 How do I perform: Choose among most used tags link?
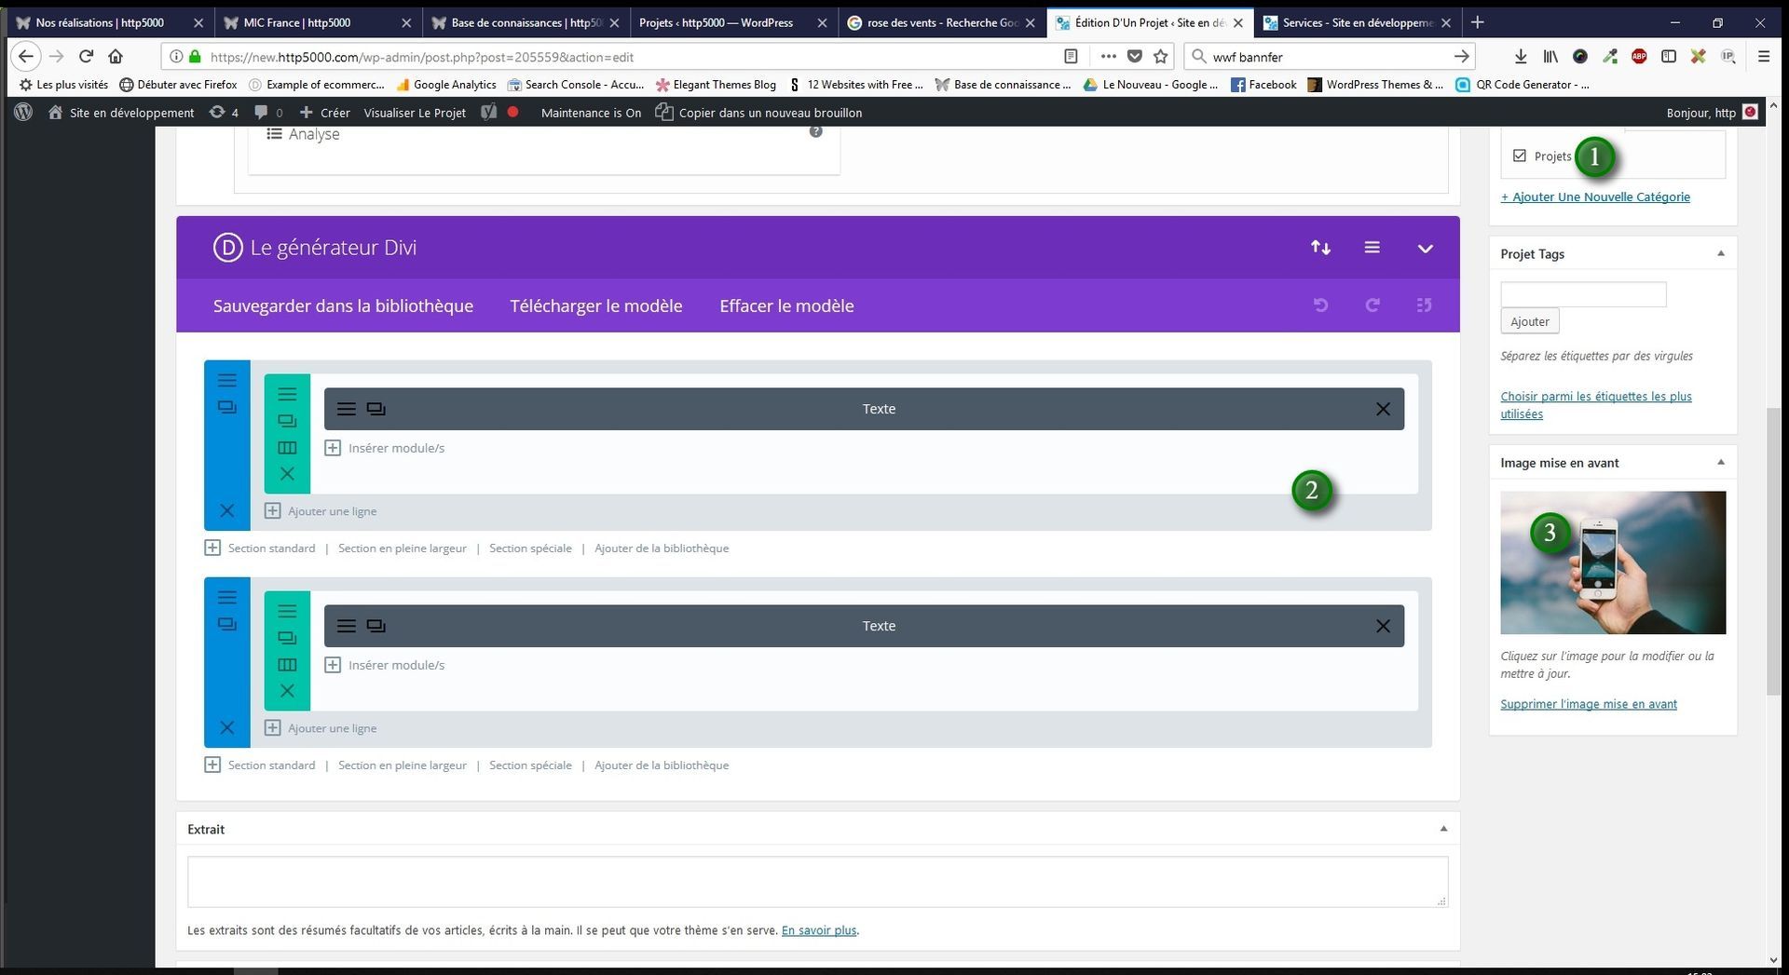1595,405
